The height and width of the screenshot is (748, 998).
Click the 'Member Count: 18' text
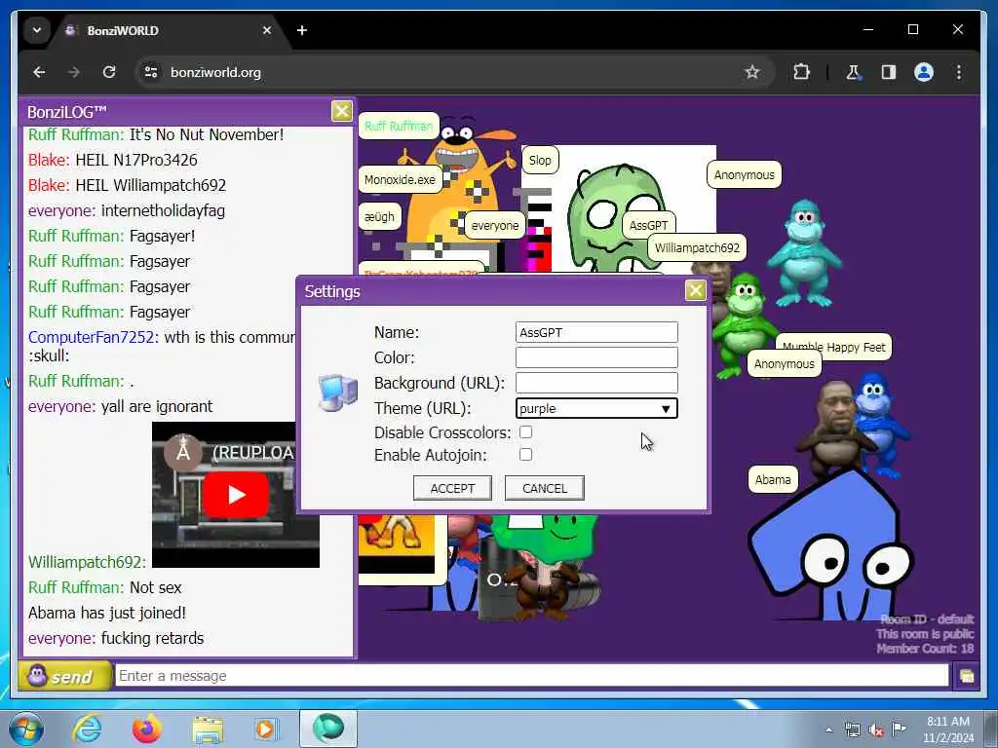925,649
